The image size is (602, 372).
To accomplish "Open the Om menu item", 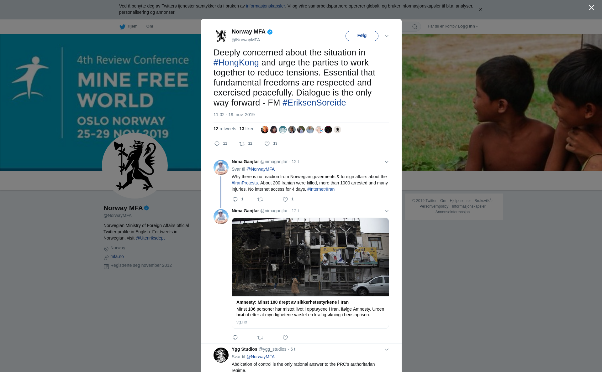I will (150, 26).
